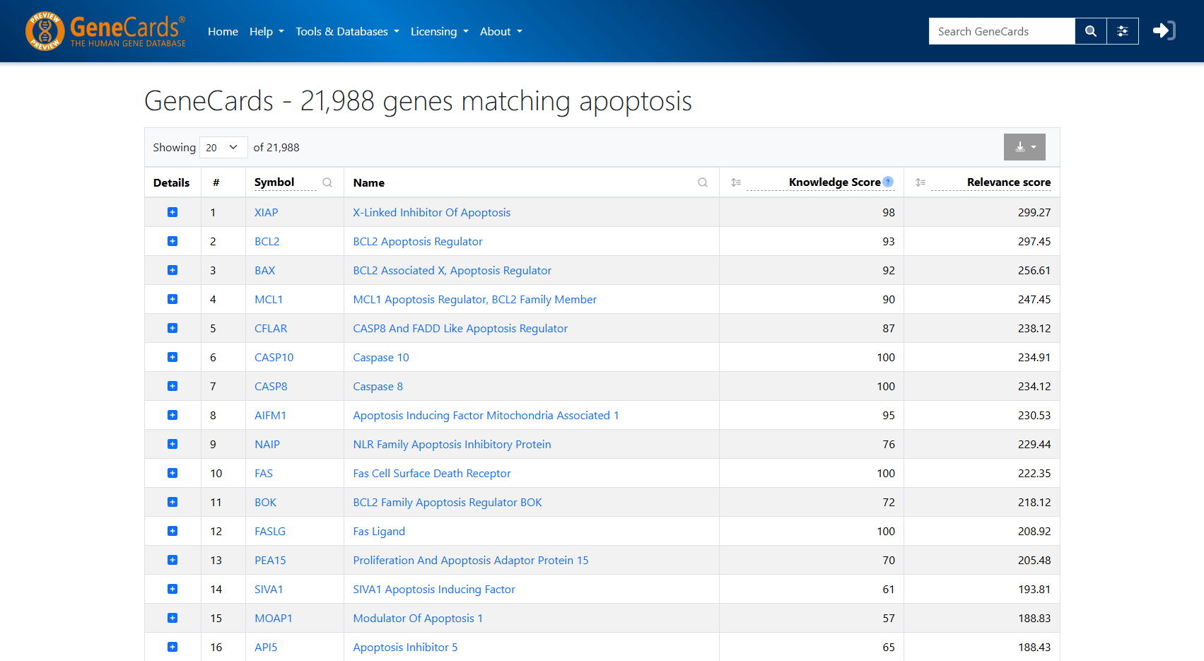Screen dimensions: 1204x661
Task: Select the Home menu item
Action: [223, 31]
